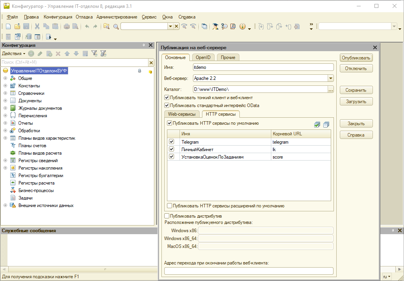Image resolution: width=404 pixels, height=281 pixels.
Task: Open the Администрирование menu
Action: click(x=117, y=17)
